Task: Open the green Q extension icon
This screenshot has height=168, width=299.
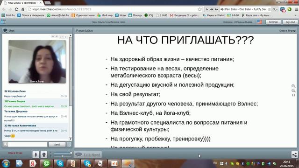Action: coord(290,9)
